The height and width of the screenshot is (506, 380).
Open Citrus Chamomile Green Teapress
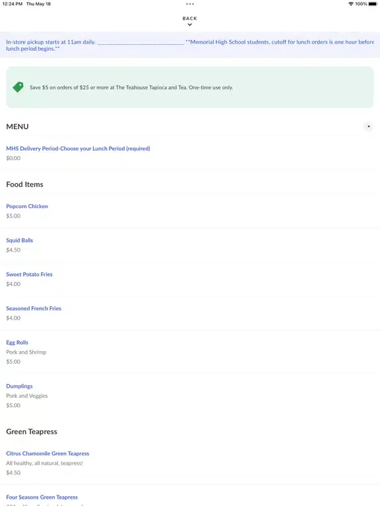(47, 453)
